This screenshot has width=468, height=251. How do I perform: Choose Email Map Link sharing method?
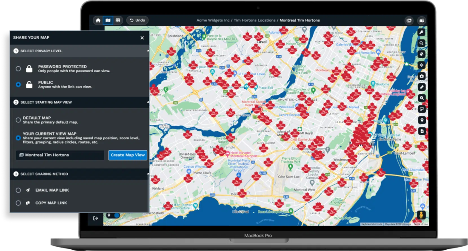(x=18, y=190)
